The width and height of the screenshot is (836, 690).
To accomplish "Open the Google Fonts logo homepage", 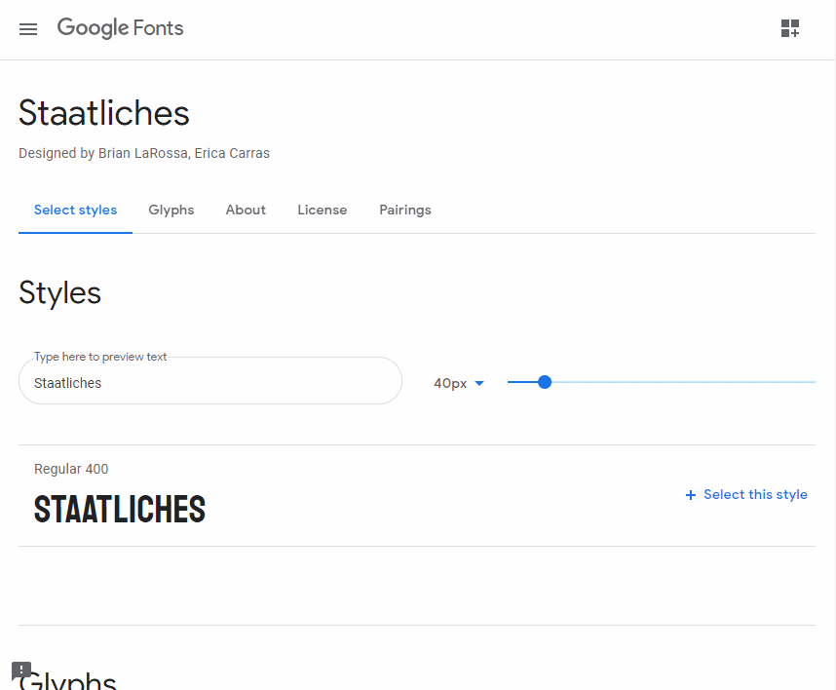I will click(120, 28).
